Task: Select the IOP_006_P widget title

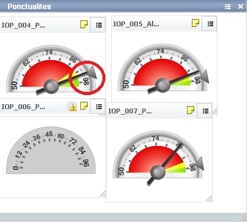Action: (23, 107)
